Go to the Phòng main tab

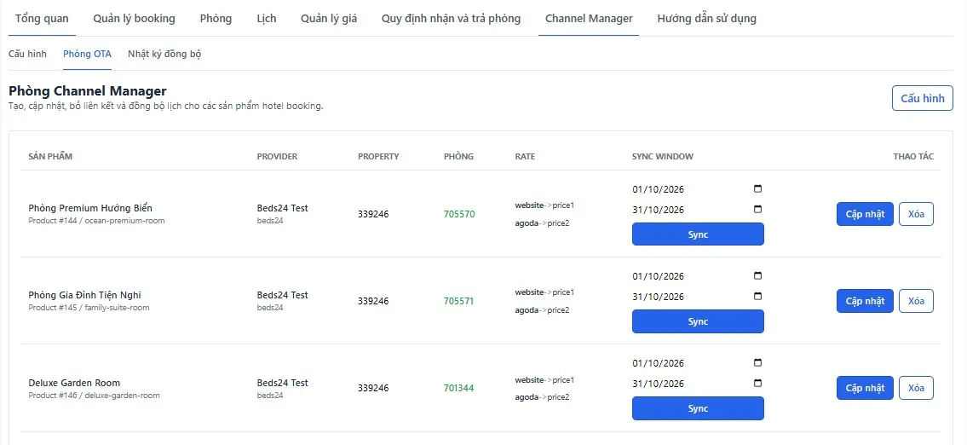[x=216, y=19]
